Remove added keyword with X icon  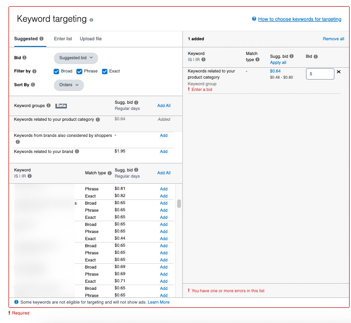pos(338,72)
